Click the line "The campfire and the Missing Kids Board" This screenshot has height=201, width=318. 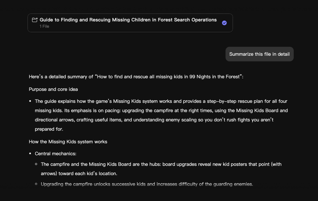161,164
